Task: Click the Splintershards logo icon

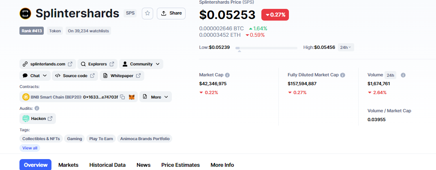Action: pos(26,13)
